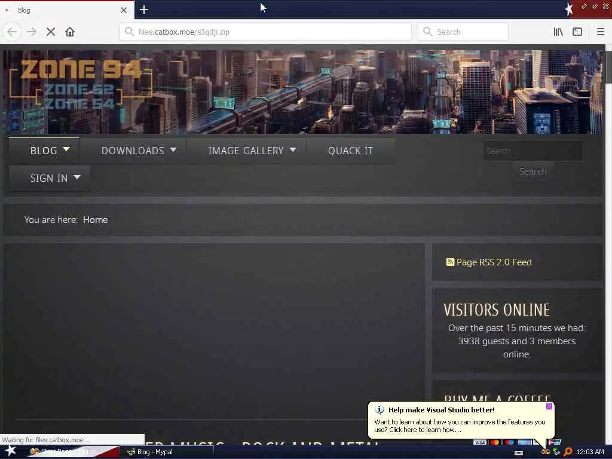612x459 pixels.
Task: Click the orange RSS feed icon
Action: pos(450,262)
